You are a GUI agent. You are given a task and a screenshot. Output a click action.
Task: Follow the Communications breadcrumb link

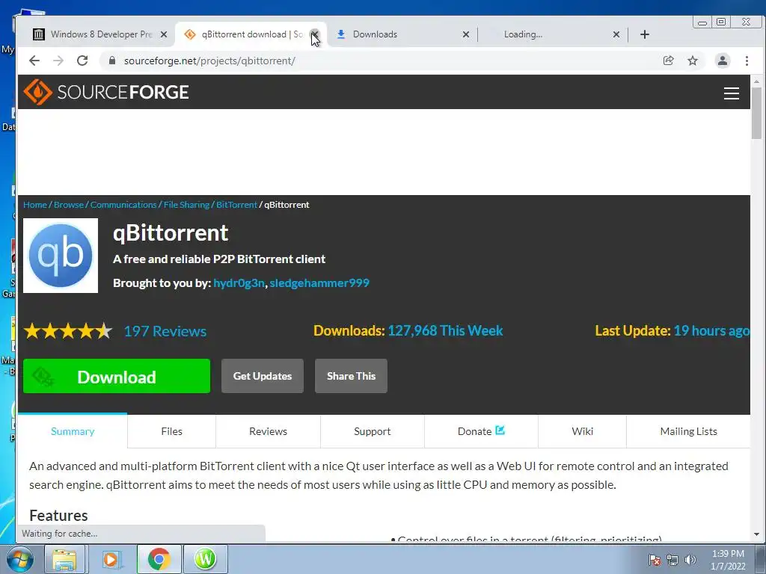click(x=123, y=205)
